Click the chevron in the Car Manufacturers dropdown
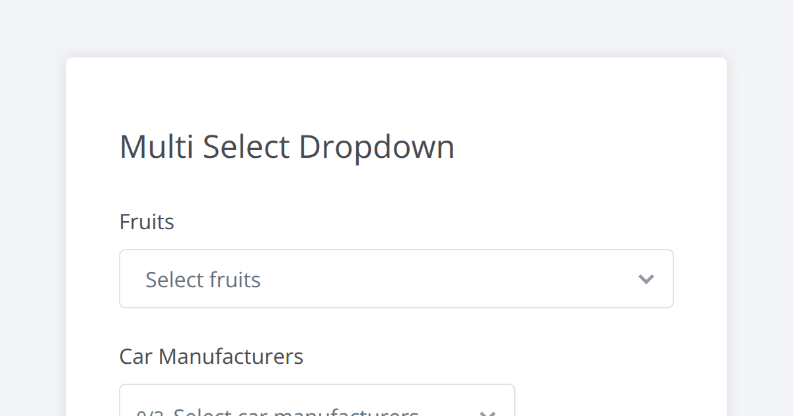 click(487, 412)
